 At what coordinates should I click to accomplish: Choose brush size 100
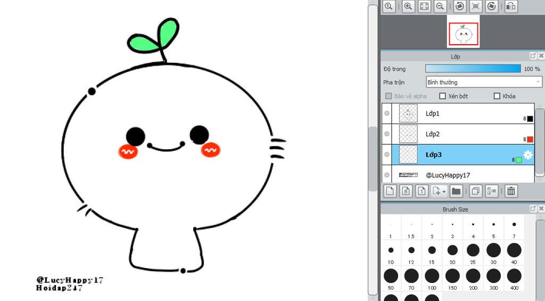(x=432, y=279)
